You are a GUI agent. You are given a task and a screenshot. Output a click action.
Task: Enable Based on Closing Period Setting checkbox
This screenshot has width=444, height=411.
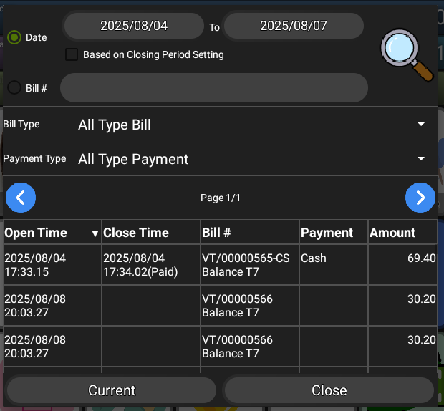(72, 54)
